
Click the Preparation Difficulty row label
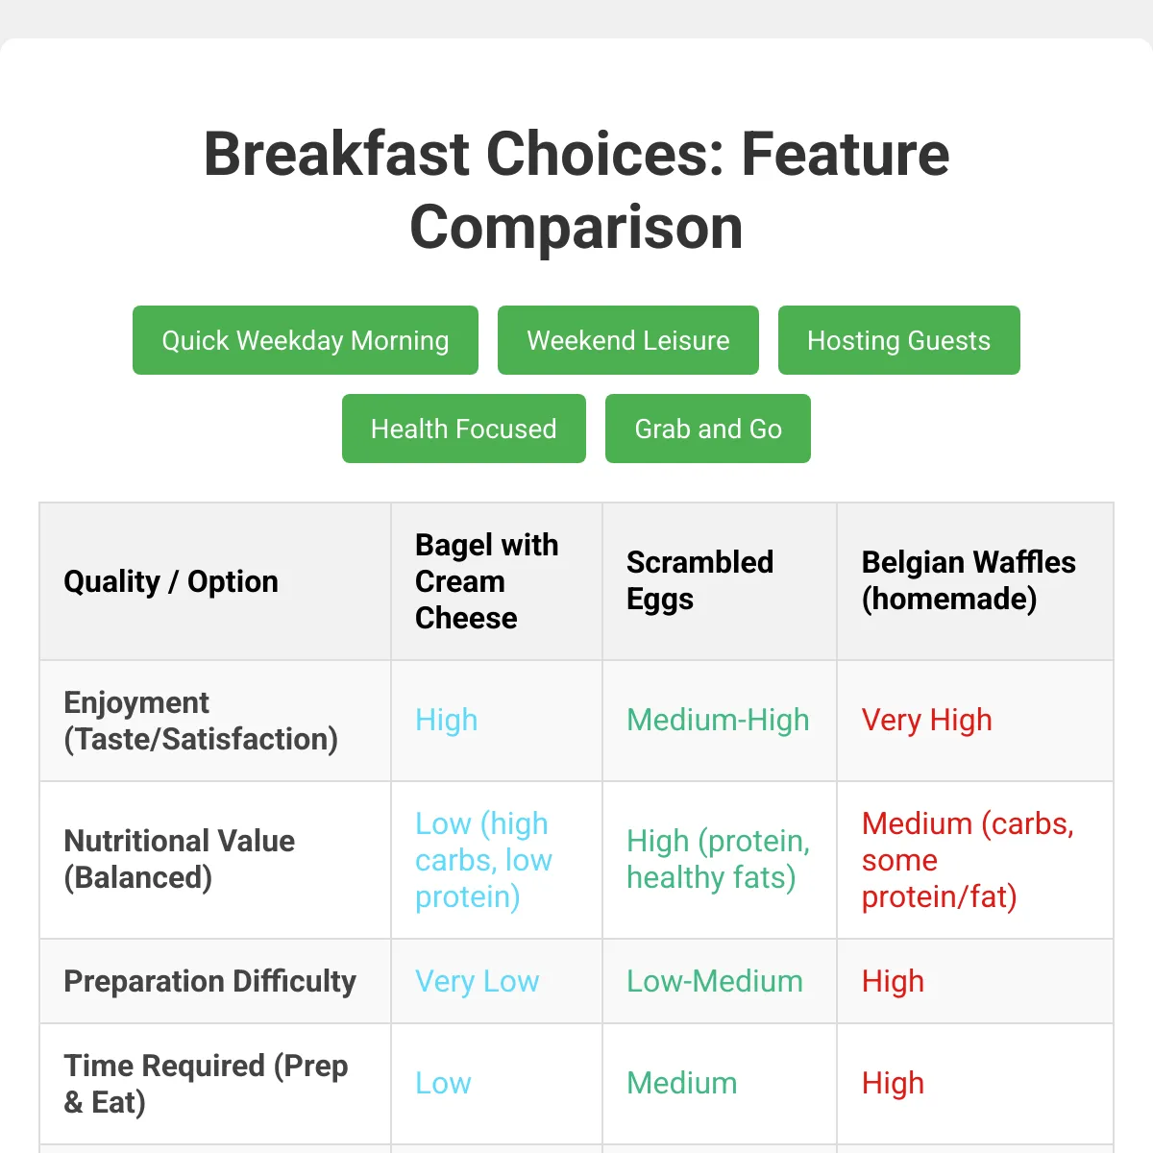[x=209, y=981]
